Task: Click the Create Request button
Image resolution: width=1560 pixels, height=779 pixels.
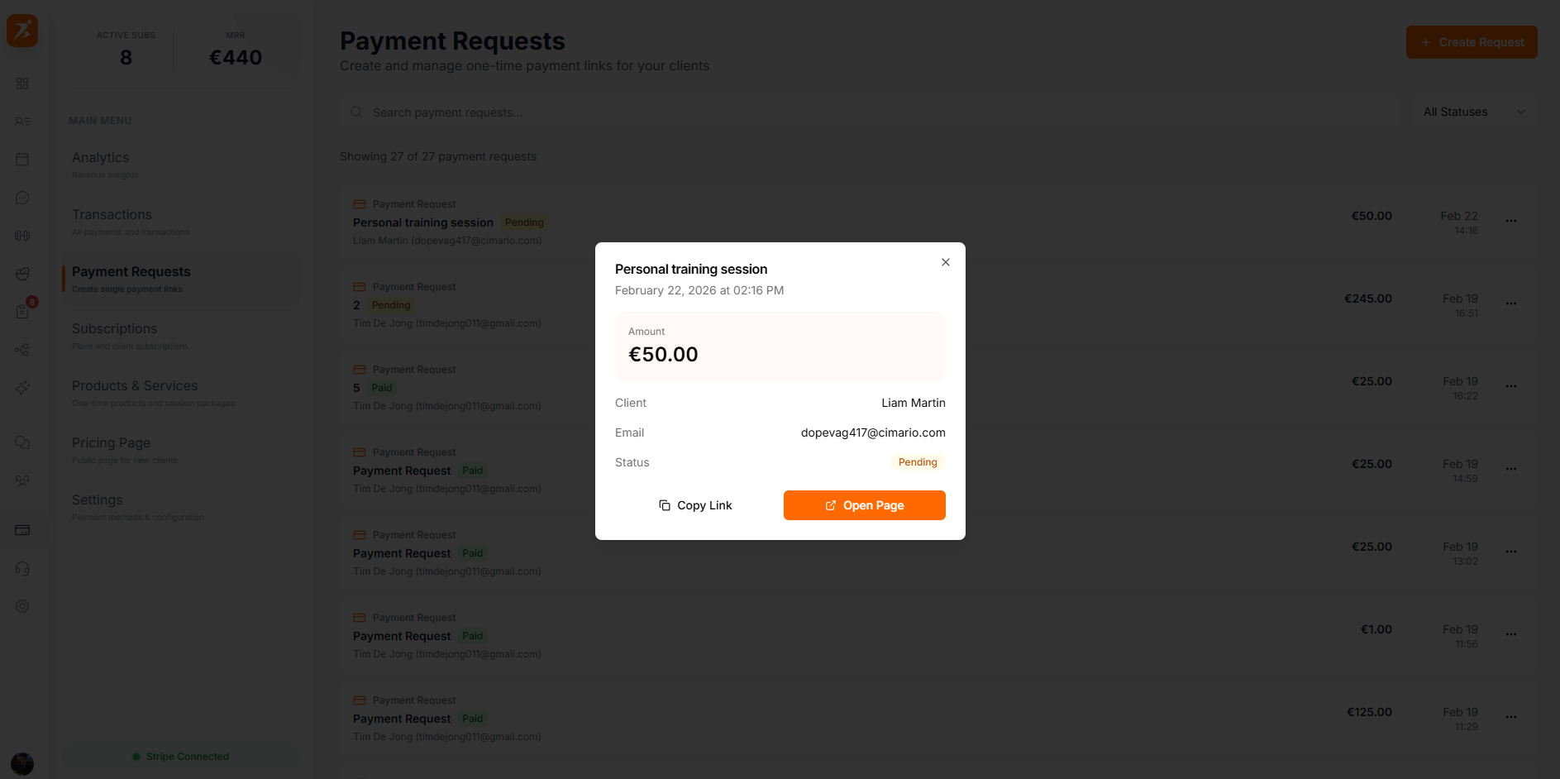Action: pyautogui.click(x=1472, y=41)
